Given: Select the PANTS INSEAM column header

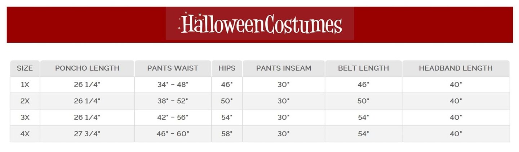Looking at the screenshot, I should tap(284, 68).
